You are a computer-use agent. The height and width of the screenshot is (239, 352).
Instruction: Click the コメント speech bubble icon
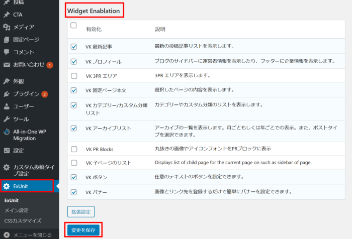click(x=7, y=52)
